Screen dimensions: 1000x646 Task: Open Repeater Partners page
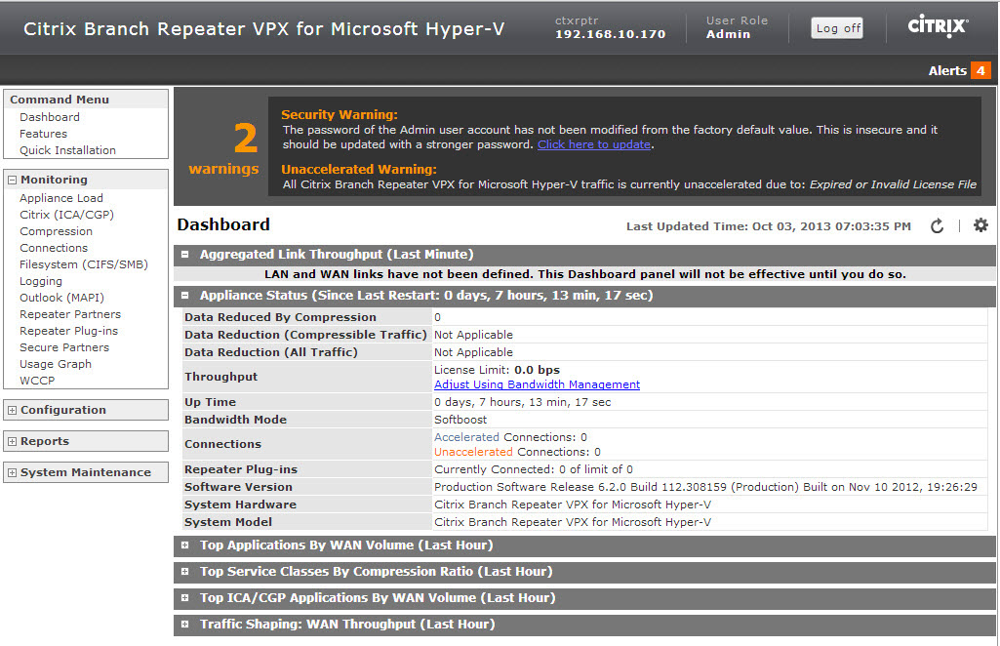(x=70, y=314)
